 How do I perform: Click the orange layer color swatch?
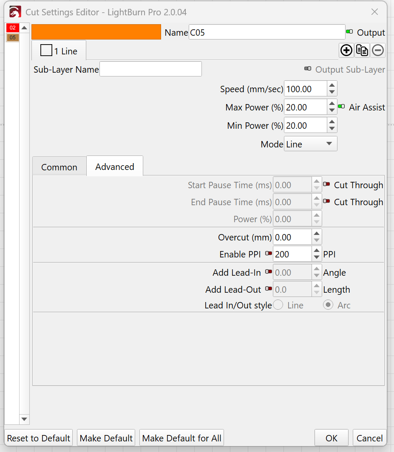[x=96, y=32]
